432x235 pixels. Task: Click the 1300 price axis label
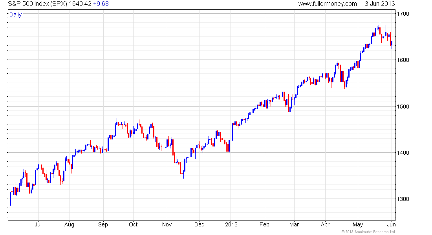pos(403,199)
